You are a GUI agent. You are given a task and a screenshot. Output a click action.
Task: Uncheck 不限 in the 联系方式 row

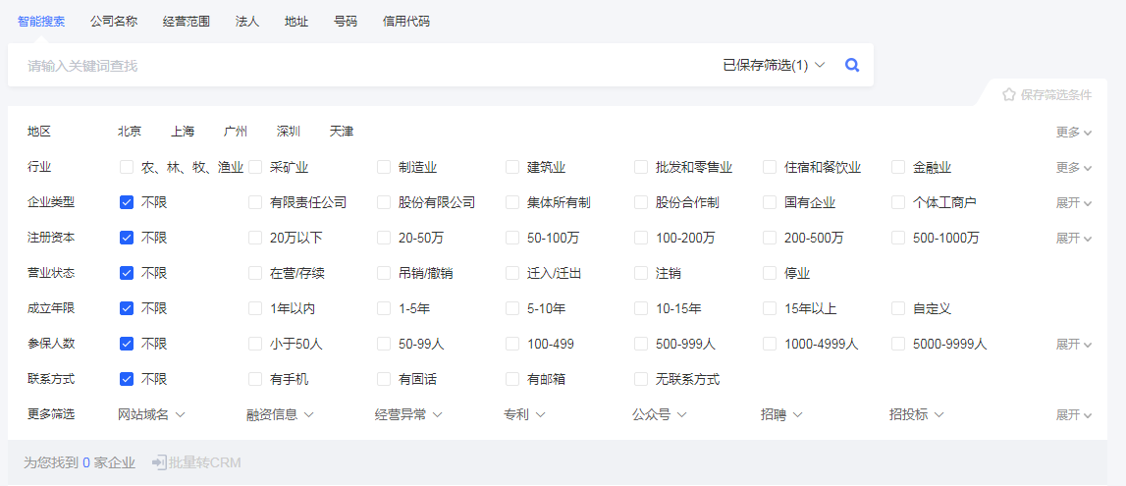click(127, 379)
